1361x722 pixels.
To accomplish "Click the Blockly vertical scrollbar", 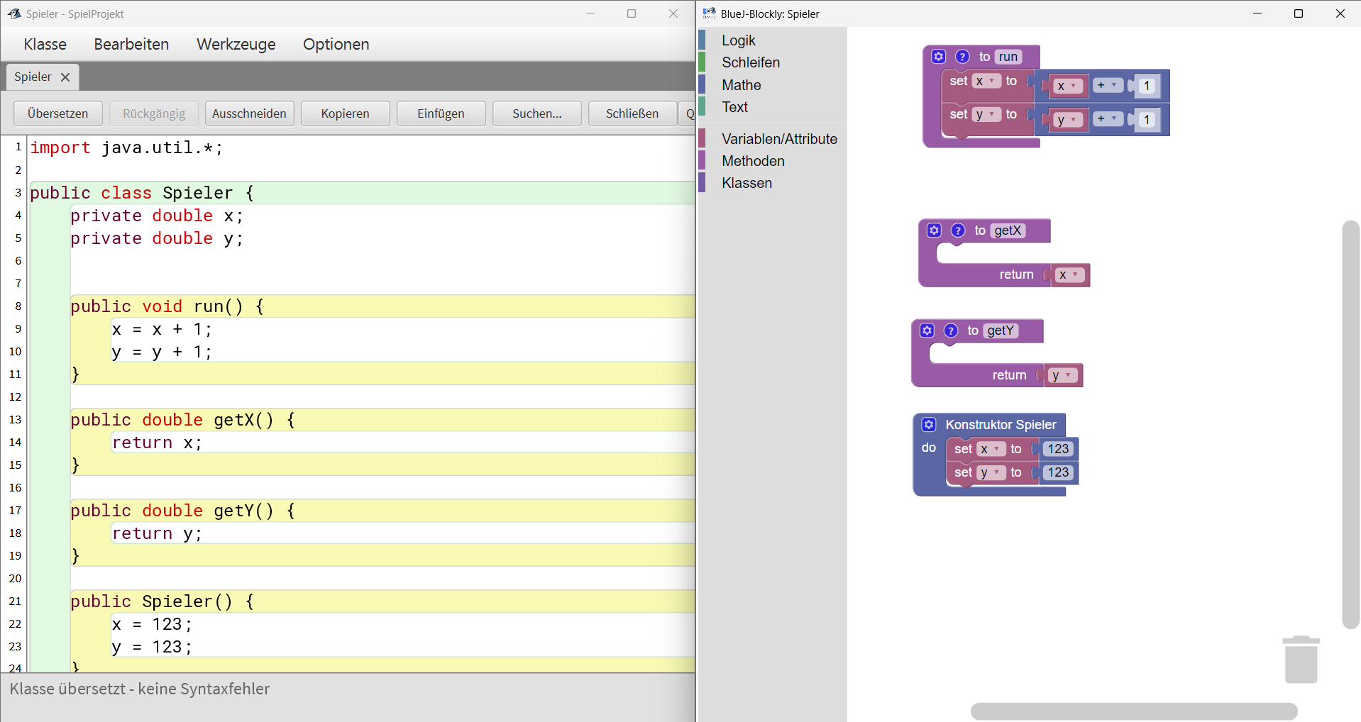I will [1350, 424].
